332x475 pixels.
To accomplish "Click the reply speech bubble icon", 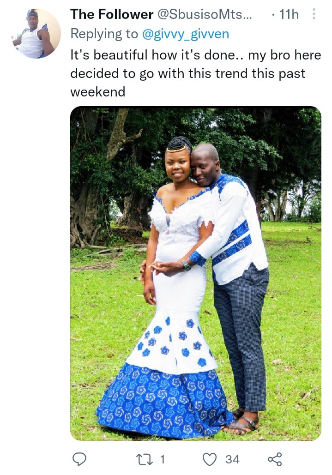I will [79, 459].
